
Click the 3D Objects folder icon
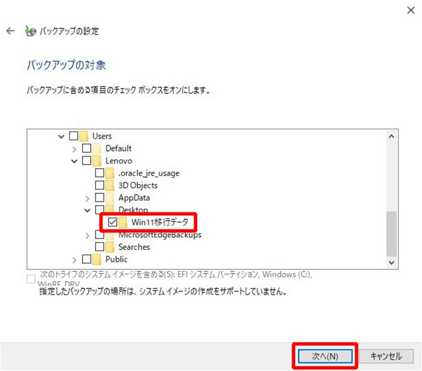(x=110, y=185)
